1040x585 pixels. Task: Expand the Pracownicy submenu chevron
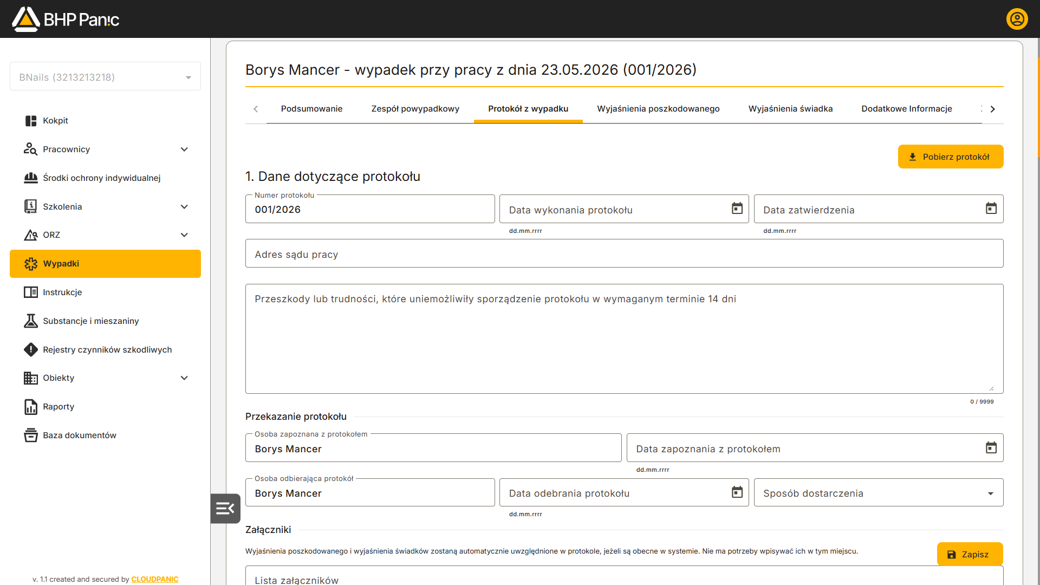184,149
